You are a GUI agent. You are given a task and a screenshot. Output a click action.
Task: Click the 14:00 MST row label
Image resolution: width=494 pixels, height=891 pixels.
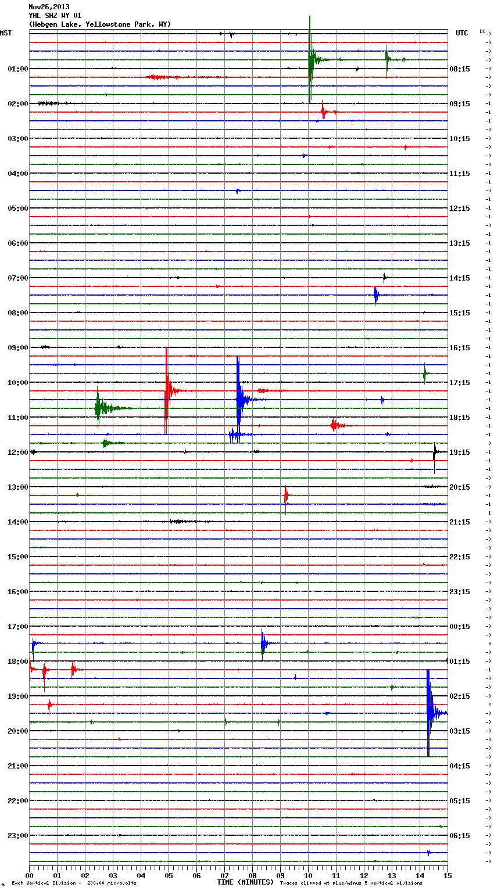tap(18, 522)
